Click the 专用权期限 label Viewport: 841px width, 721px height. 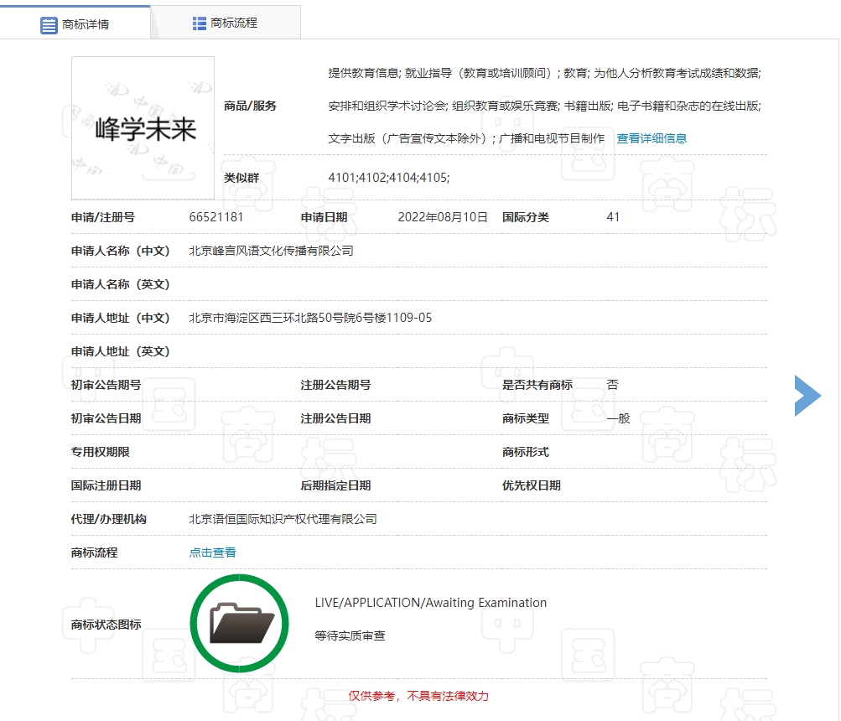[x=101, y=452]
